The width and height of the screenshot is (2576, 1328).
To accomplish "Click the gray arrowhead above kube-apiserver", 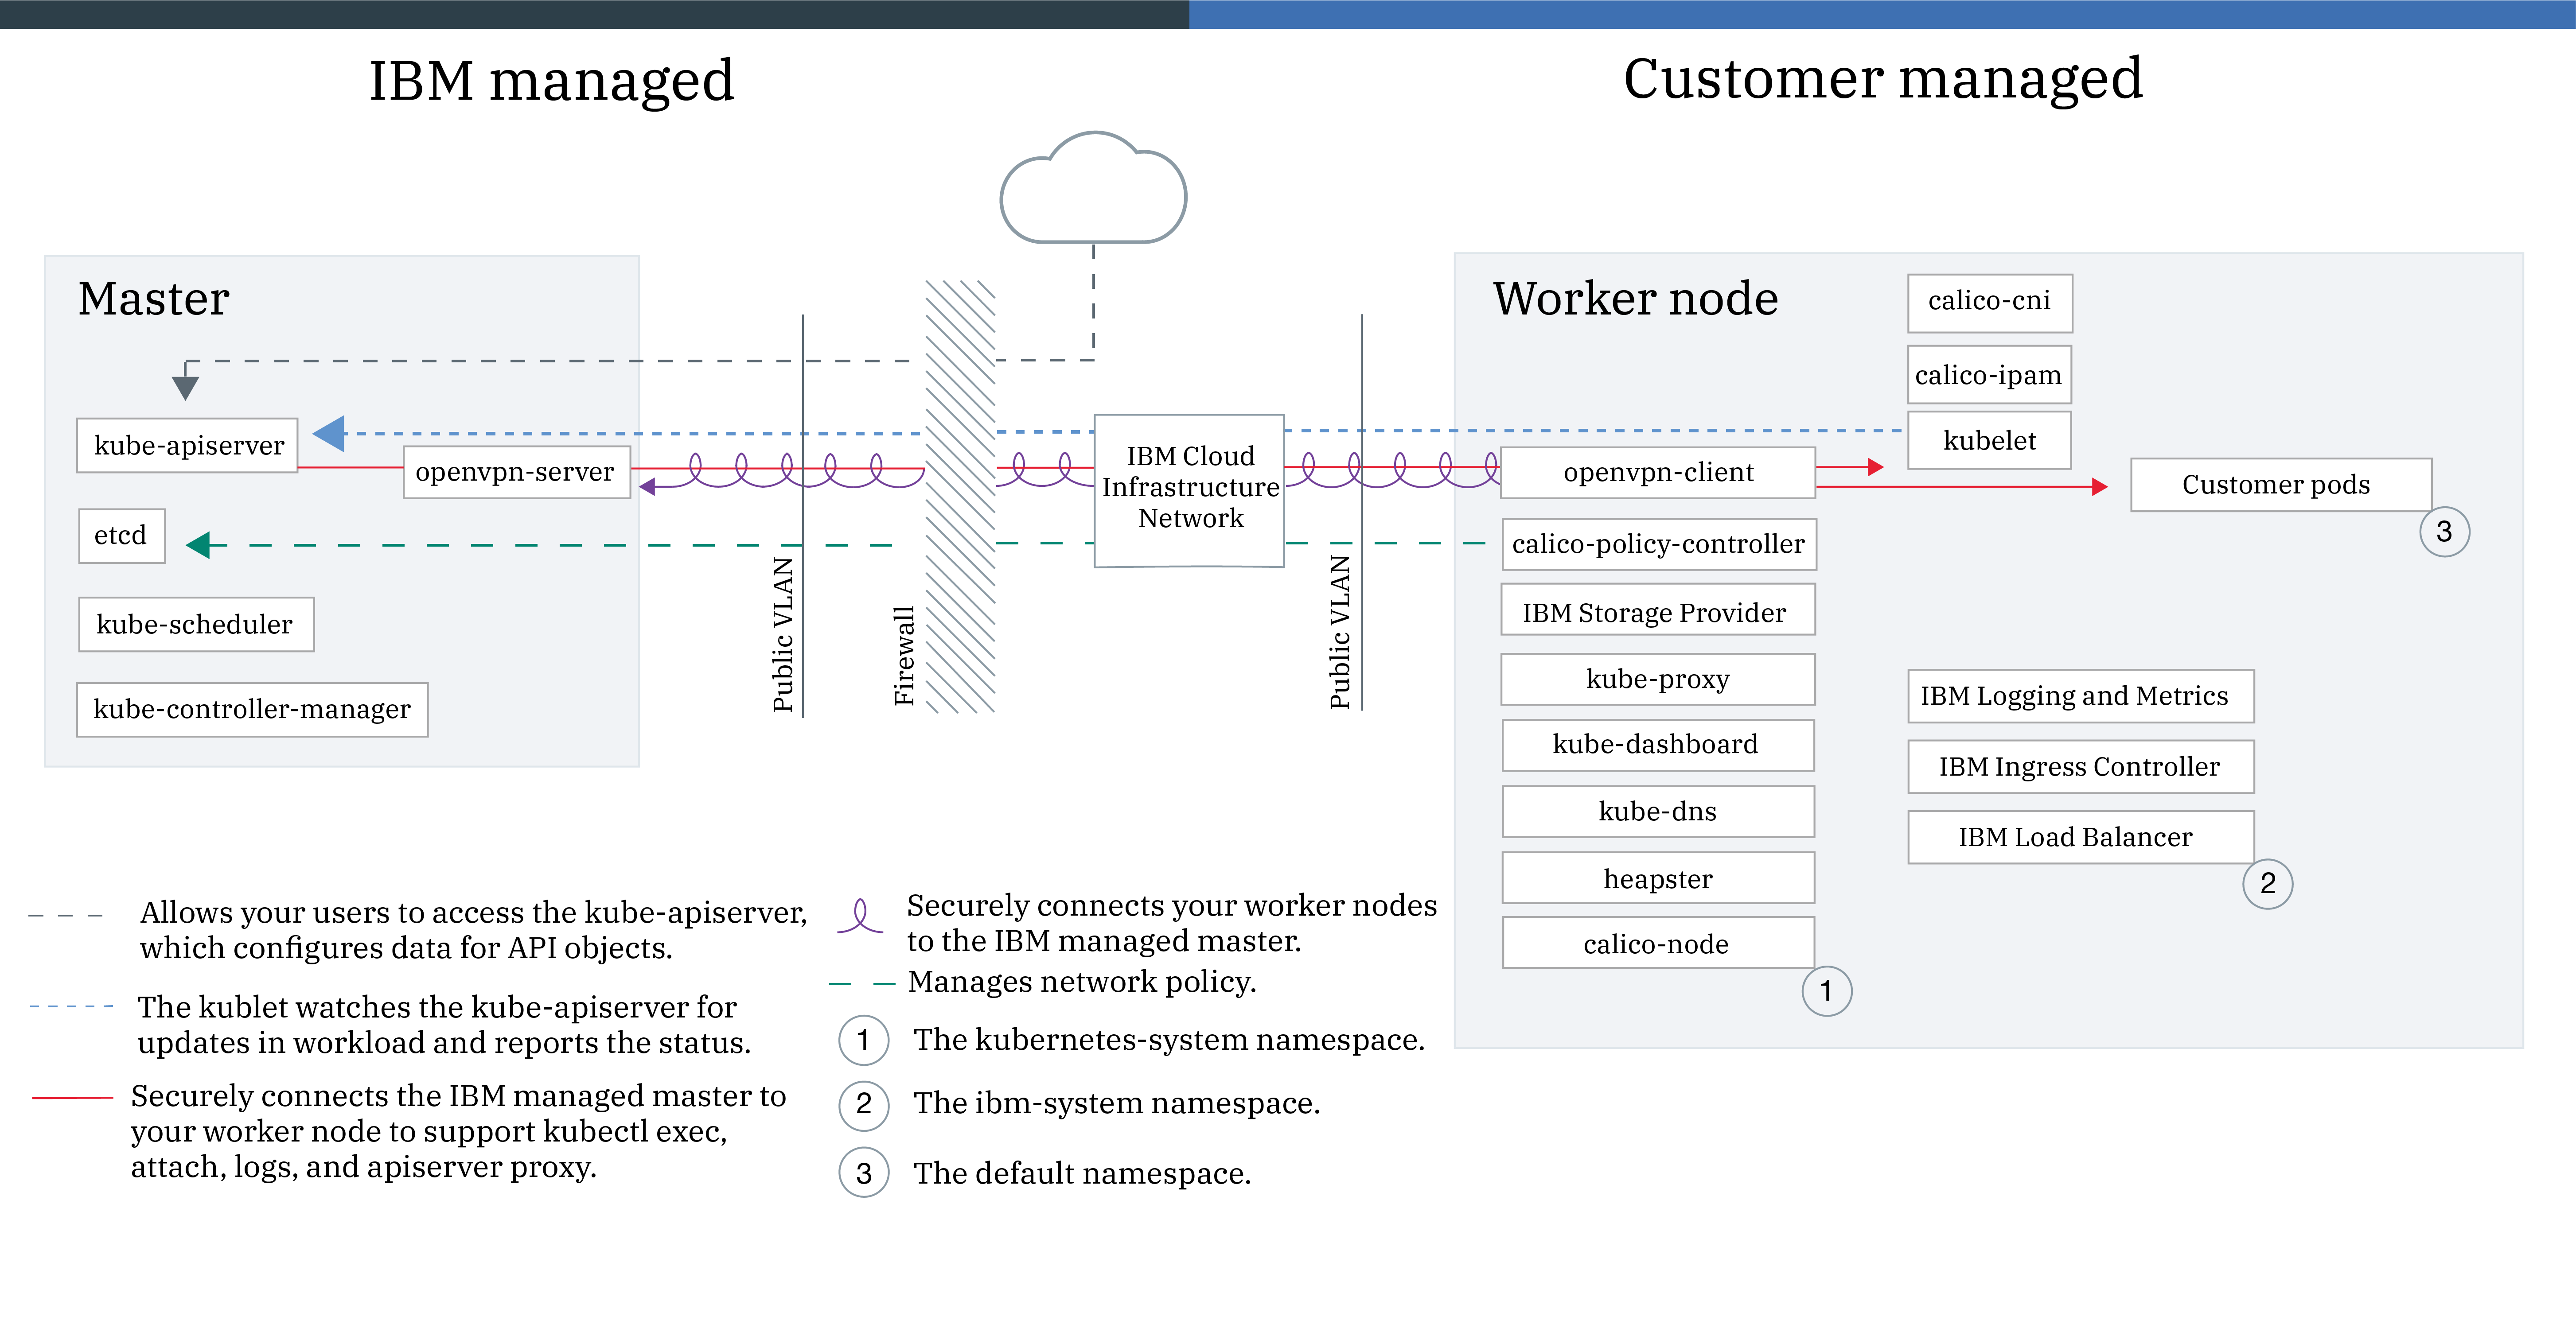I will [x=185, y=388].
